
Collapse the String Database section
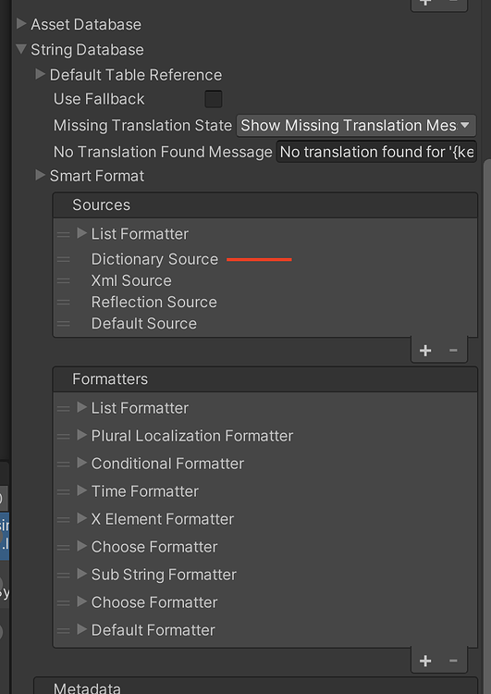point(20,49)
